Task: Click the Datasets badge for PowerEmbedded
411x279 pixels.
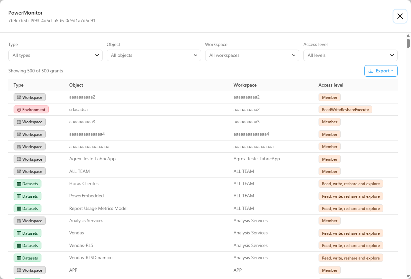Action: coord(28,196)
